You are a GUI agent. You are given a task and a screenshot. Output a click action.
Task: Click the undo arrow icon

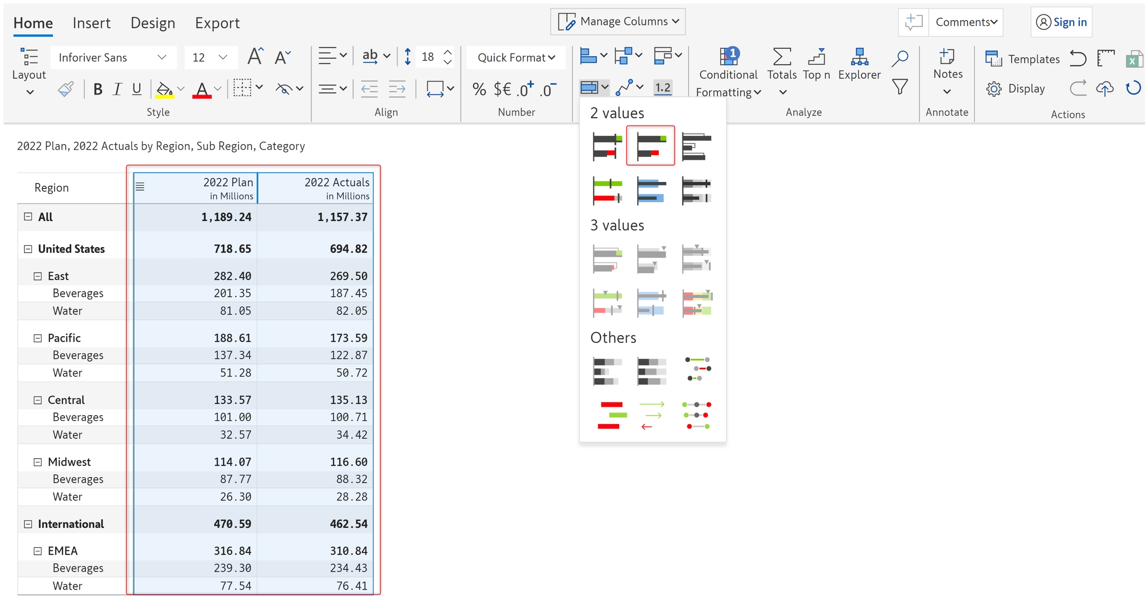click(1077, 59)
